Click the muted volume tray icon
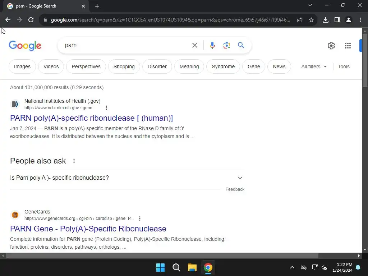368x276 pixels. (325, 267)
